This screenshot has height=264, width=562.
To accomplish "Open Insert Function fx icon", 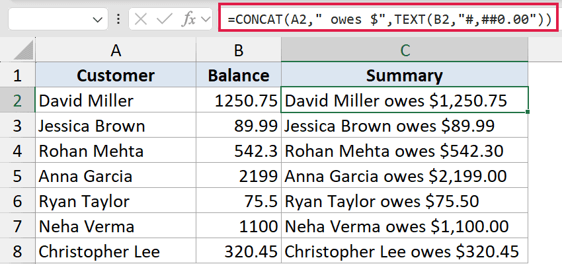I will click(x=188, y=20).
